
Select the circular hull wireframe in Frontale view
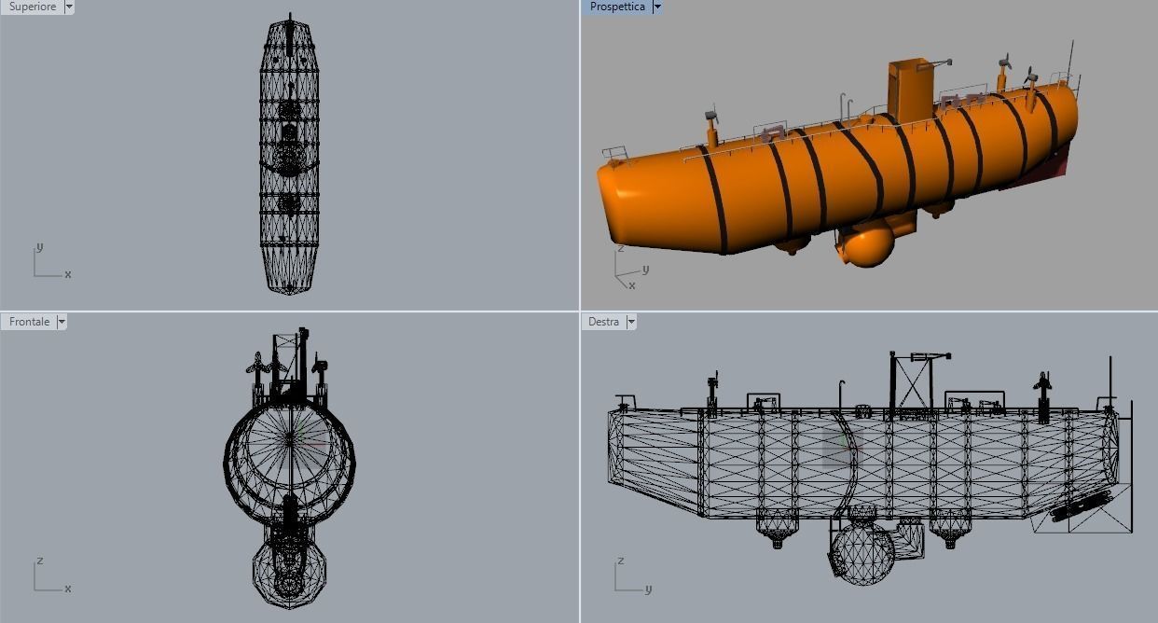click(289, 462)
